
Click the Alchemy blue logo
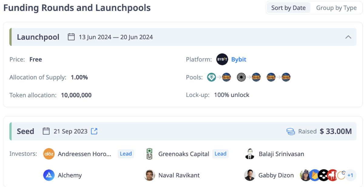[49, 175]
